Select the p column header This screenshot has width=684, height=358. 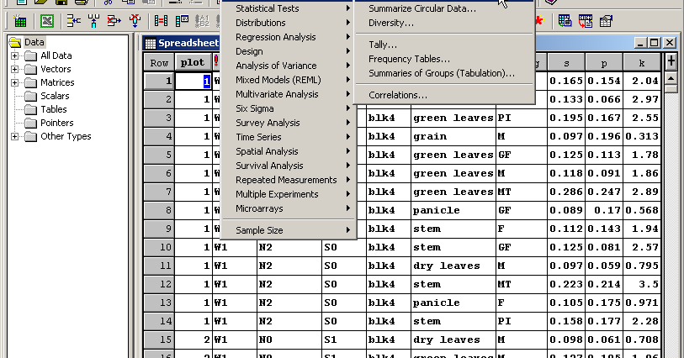[604, 62]
